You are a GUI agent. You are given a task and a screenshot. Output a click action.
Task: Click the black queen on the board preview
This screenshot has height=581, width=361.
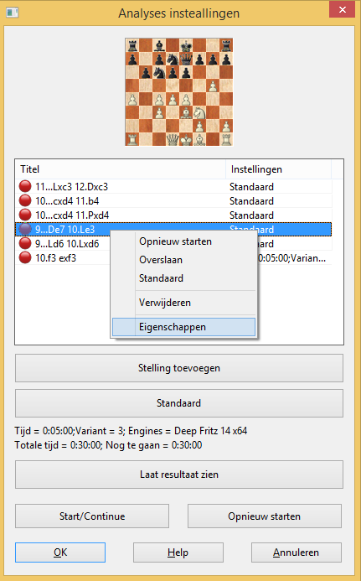186,59
